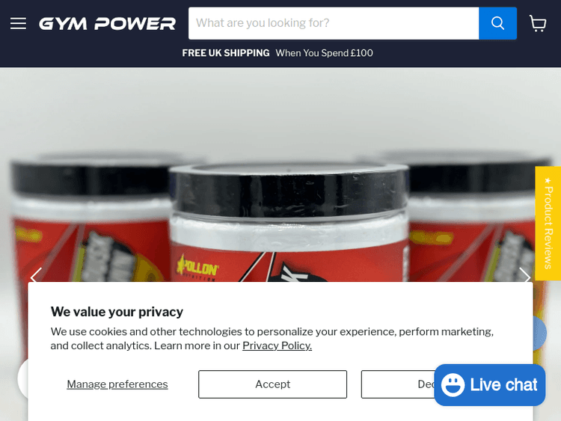This screenshot has height=421, width=561.
Task: Click the blue search magnifier button
Action: tap(497, 23)
